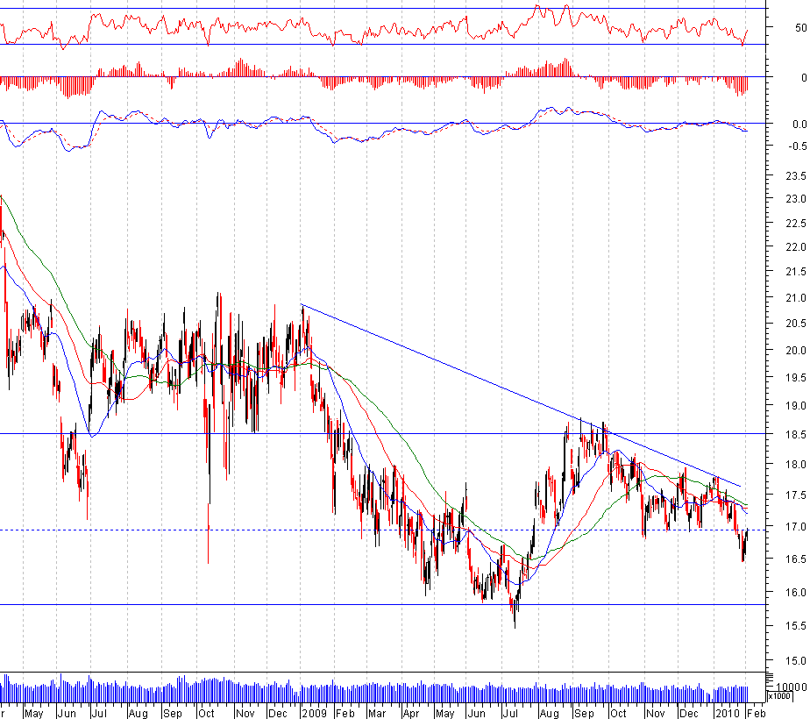This screenshot has width=810, height=719.
Task: Click the 15.5 price axis label
Action: pyautogui.click(x=796, y=626)
